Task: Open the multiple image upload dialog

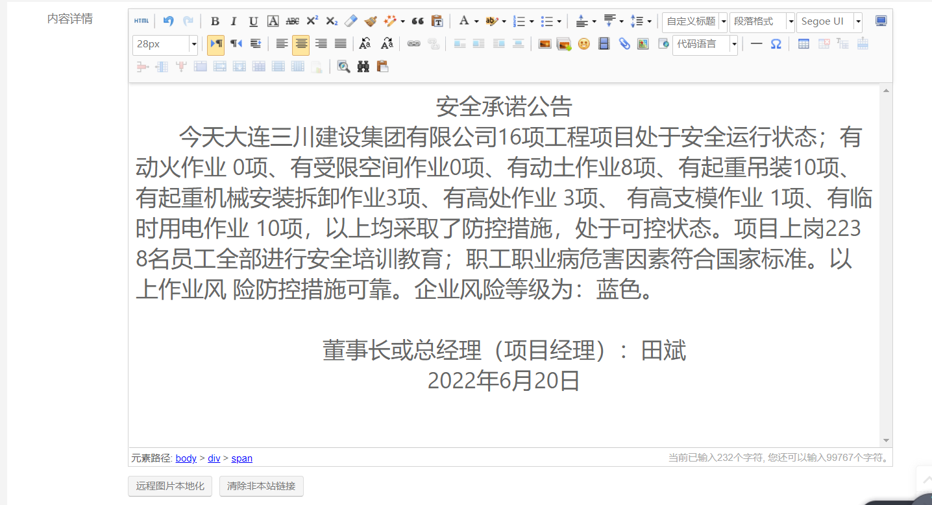Action: (x=564, y=44)
